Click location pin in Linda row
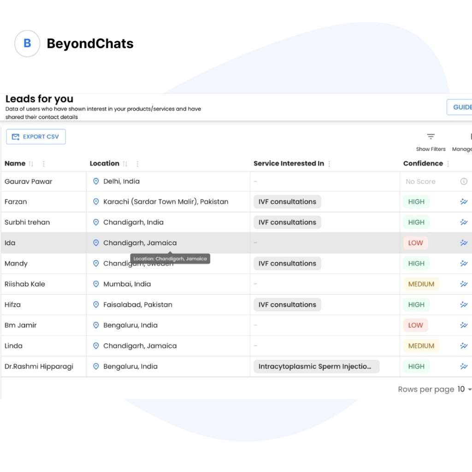 tap(96, 346)
